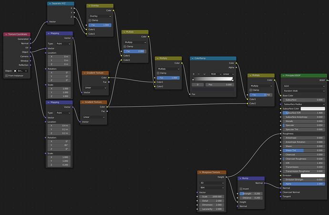Open the Subsurface Color swatch

tap(313, 109)
